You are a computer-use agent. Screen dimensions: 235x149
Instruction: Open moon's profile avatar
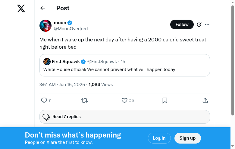pyautogui.click(x=45, y=26)
